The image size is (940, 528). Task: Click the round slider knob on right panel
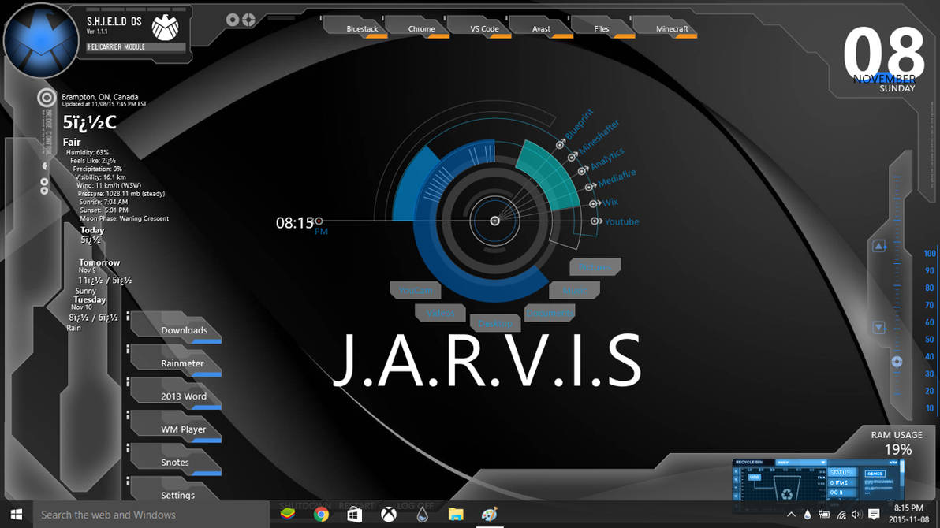point(897,362)
